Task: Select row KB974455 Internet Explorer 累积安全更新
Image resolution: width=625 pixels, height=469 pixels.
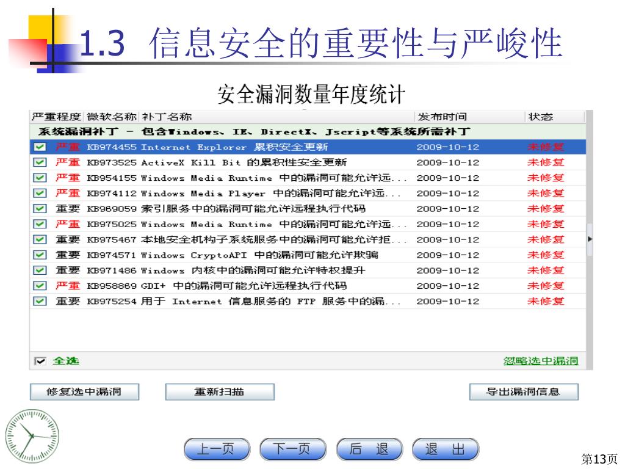Action: [x=308, y=147]
